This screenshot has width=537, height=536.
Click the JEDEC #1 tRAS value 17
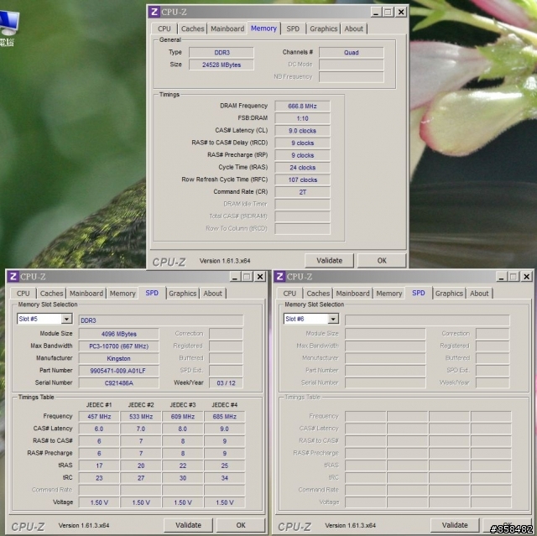tap(99, 466)
